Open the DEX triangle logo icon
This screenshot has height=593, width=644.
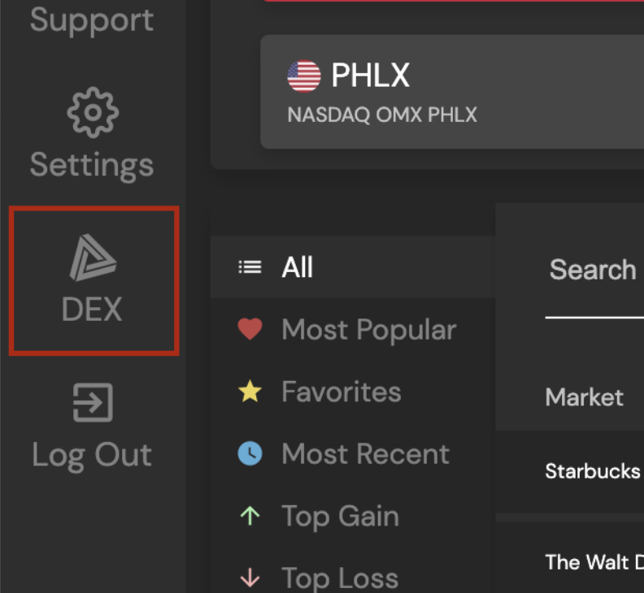coord(93,258)
